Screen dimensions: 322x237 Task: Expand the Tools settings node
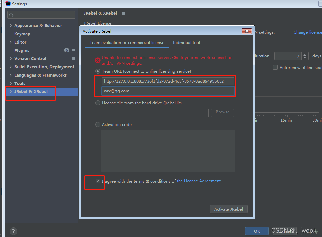(x=11, y=83)
